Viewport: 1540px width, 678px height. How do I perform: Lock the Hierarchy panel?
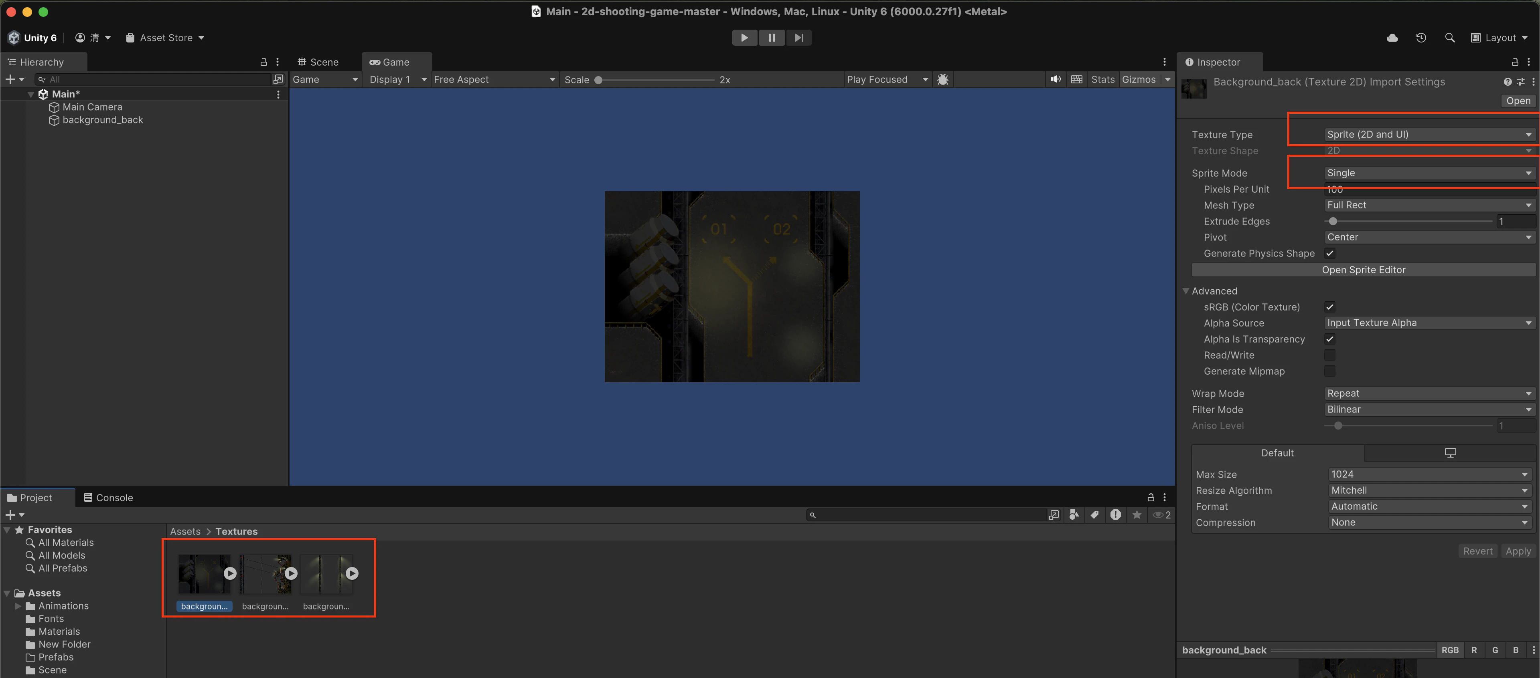(x=263, y=62)
